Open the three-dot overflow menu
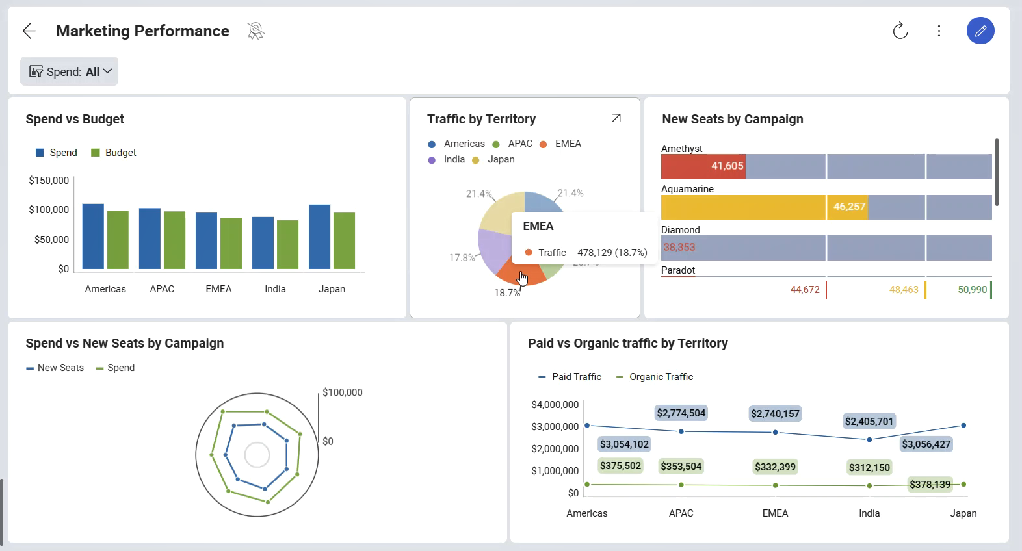The height and width of the screenshot is (551, 1022). coord(939,31)
